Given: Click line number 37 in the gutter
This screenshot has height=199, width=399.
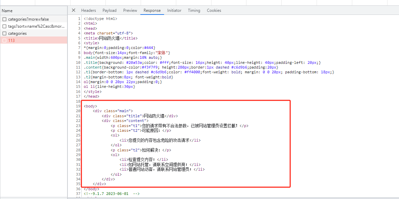Looking at the screenshot, I should 78,194.
